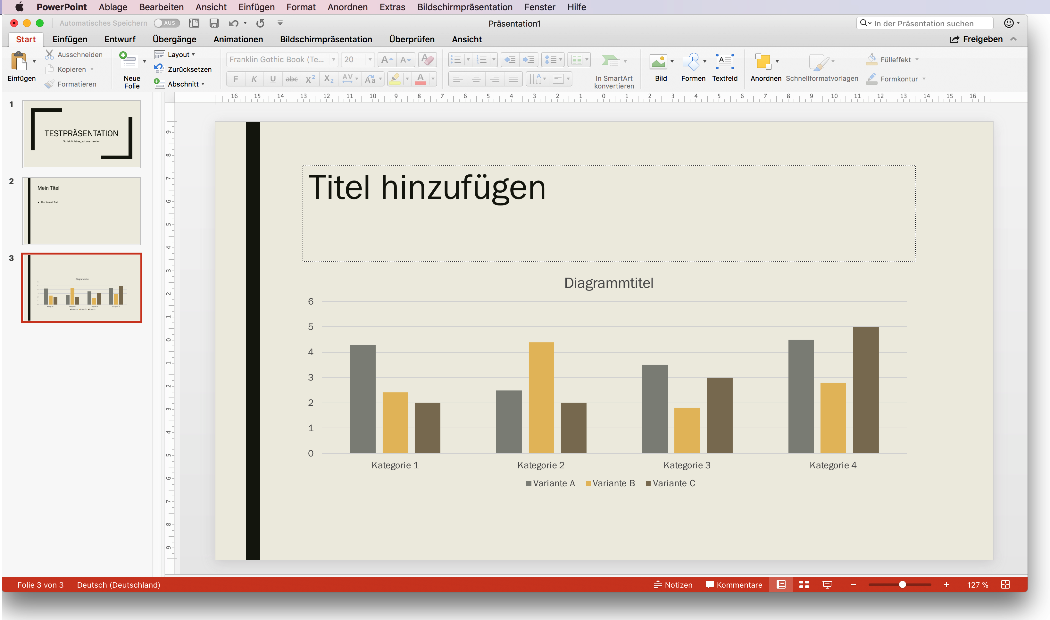
Task: Click the In SmartArt konvertieren icon
Action: (611, 62)
